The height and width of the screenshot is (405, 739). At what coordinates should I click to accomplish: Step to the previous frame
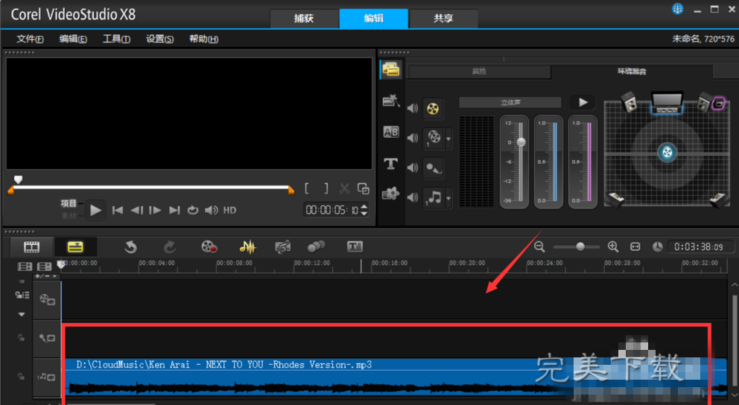pyautogui.click(x=136, y=211)
